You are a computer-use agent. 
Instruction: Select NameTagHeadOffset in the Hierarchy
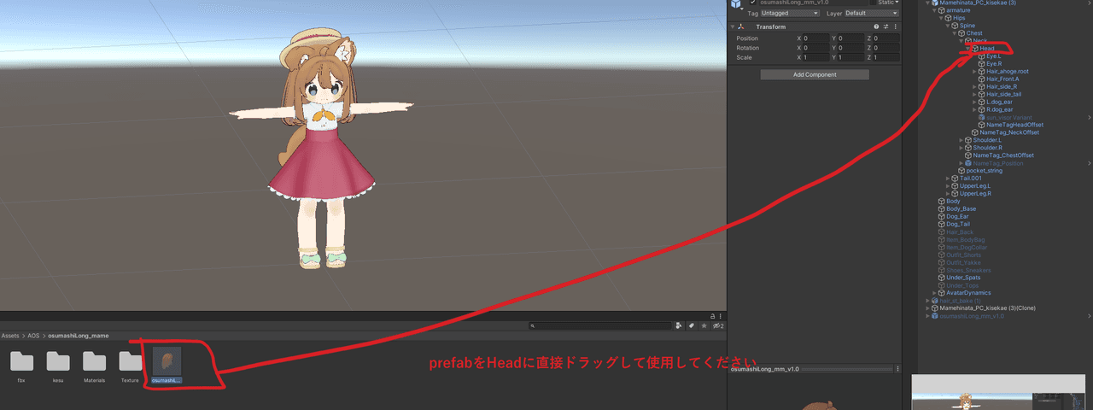click(1014, 125)
